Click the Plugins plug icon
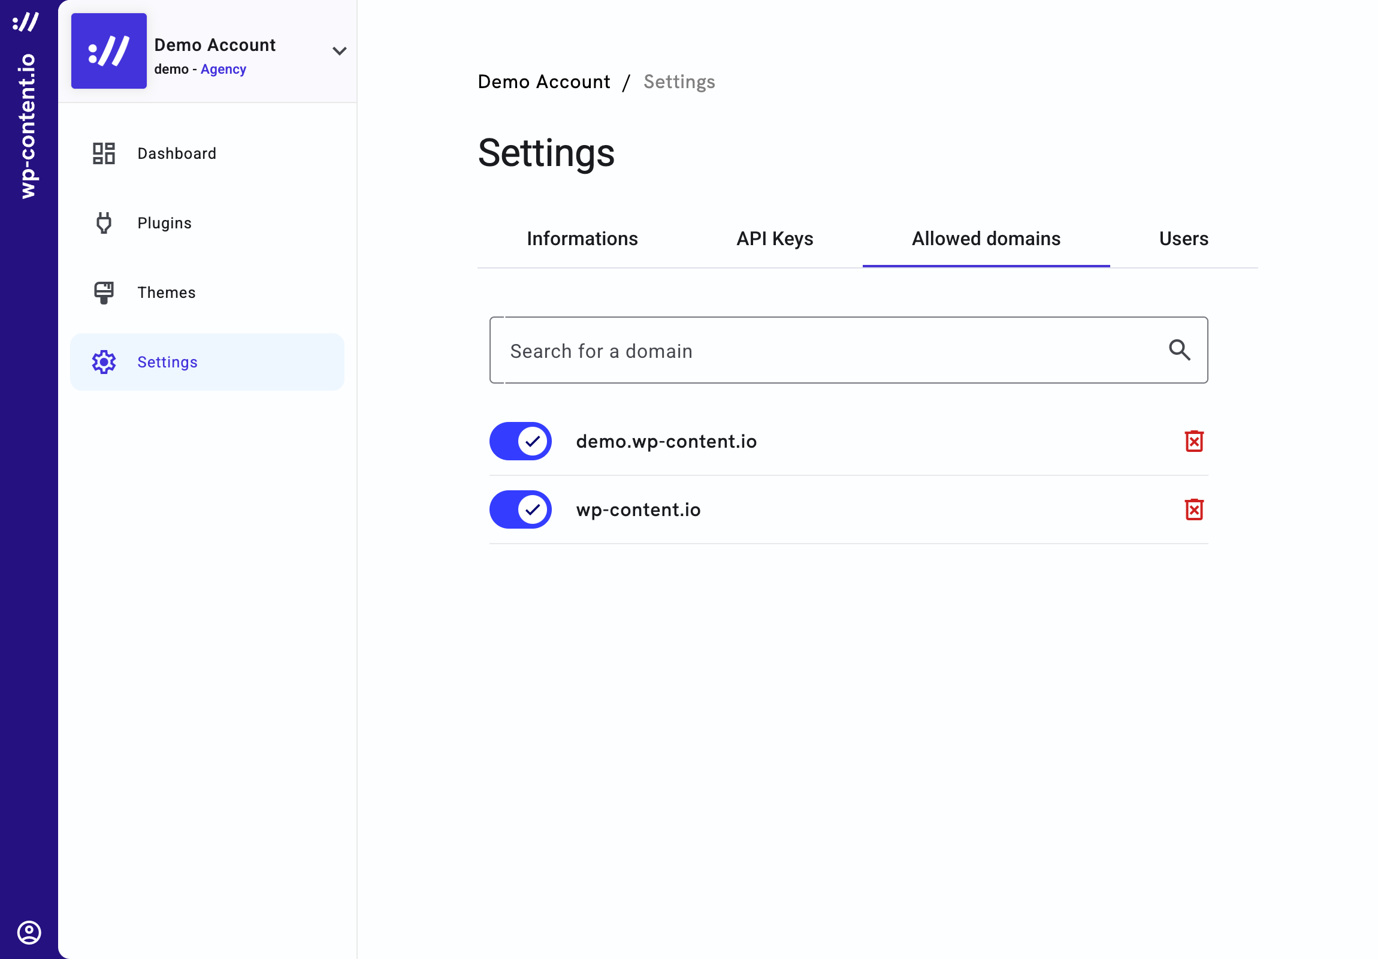The height and width of the screenshot is (959, 1378). click(x=104, y=223)
